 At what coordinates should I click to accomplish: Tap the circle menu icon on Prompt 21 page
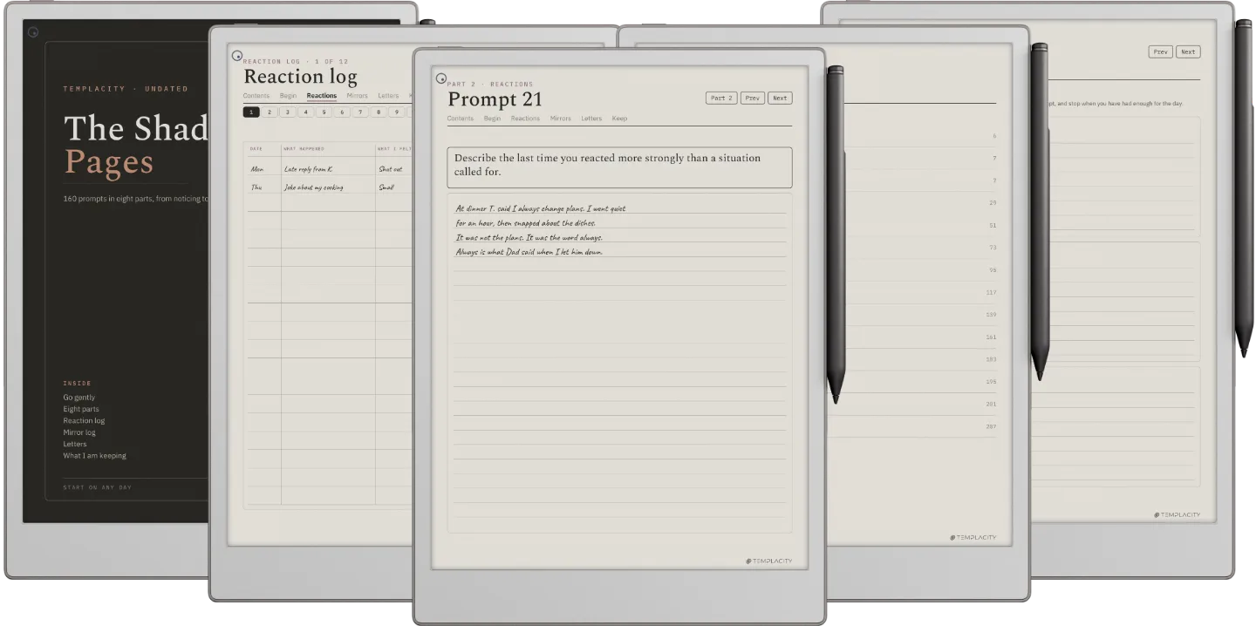[441, 78]
